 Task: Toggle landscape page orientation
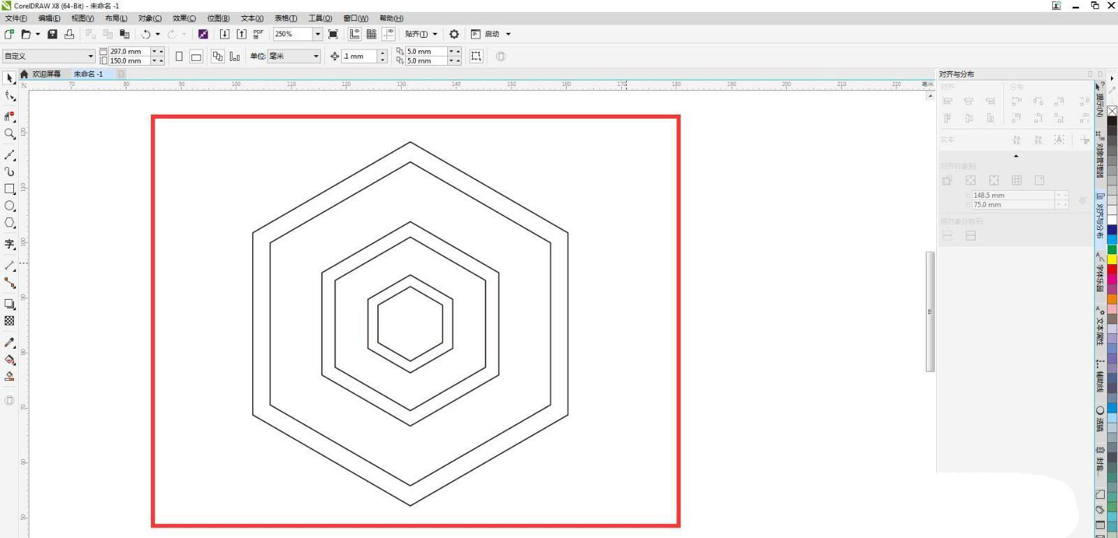196,57
